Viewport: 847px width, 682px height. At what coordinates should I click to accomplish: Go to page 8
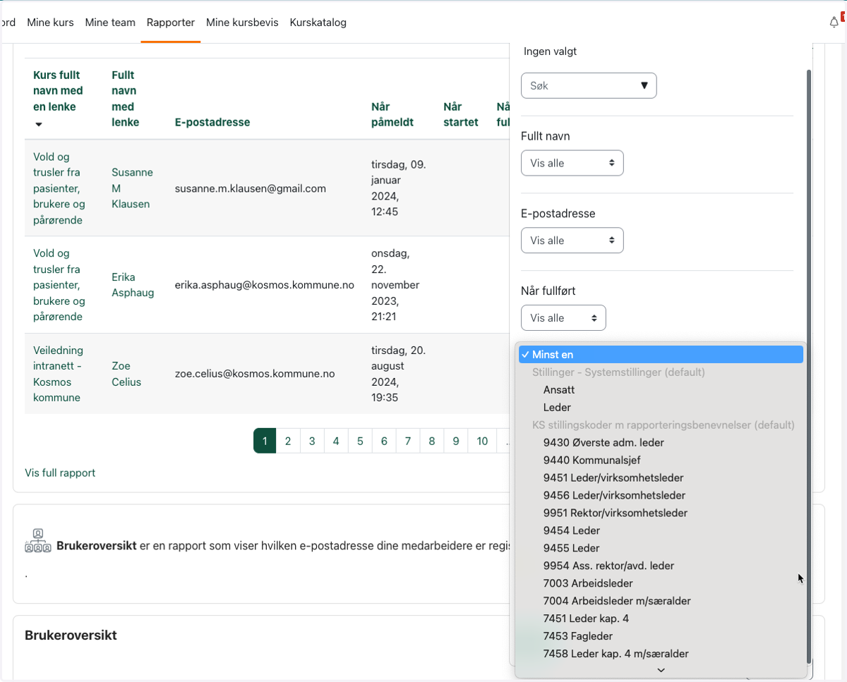(432, 441)
